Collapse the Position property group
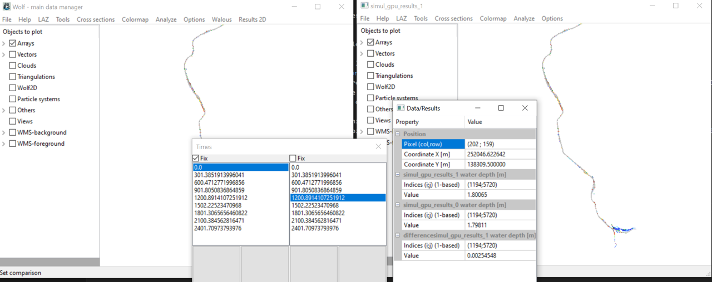Image resolution: width=712 pixels, height=282 pixels. (398, 134)
